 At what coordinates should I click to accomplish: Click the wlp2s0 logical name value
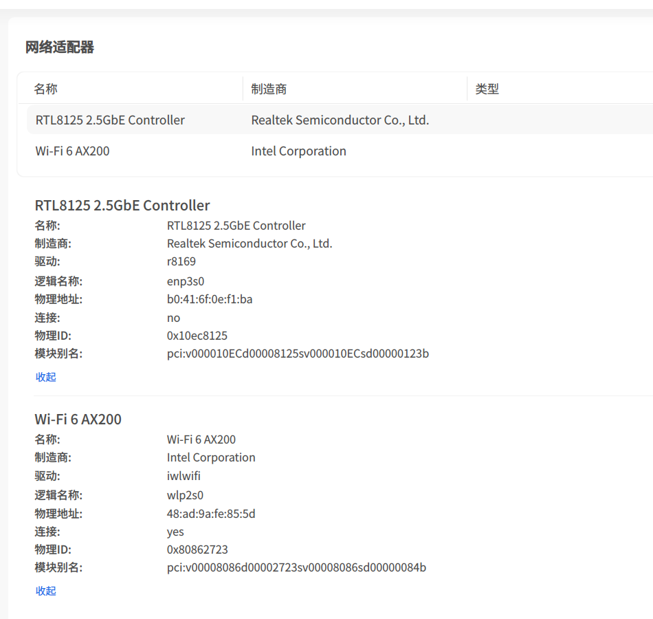point(186,495)
